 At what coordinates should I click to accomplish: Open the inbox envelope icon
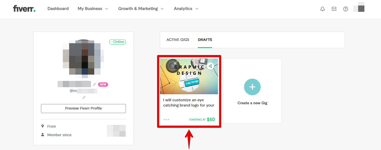(x=334, y=9)
